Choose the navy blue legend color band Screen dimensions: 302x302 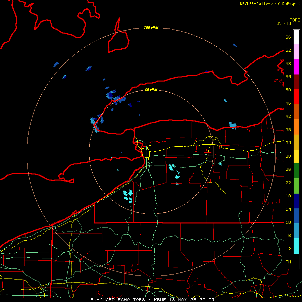point(296,201)
